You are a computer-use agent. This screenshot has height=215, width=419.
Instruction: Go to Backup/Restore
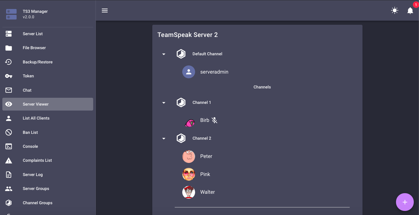pyautogui.click(x=48, y=62)
